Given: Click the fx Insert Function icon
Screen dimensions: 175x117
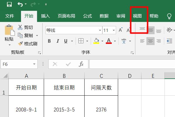Looking at the screenshot, I should (x=81, y=64).
